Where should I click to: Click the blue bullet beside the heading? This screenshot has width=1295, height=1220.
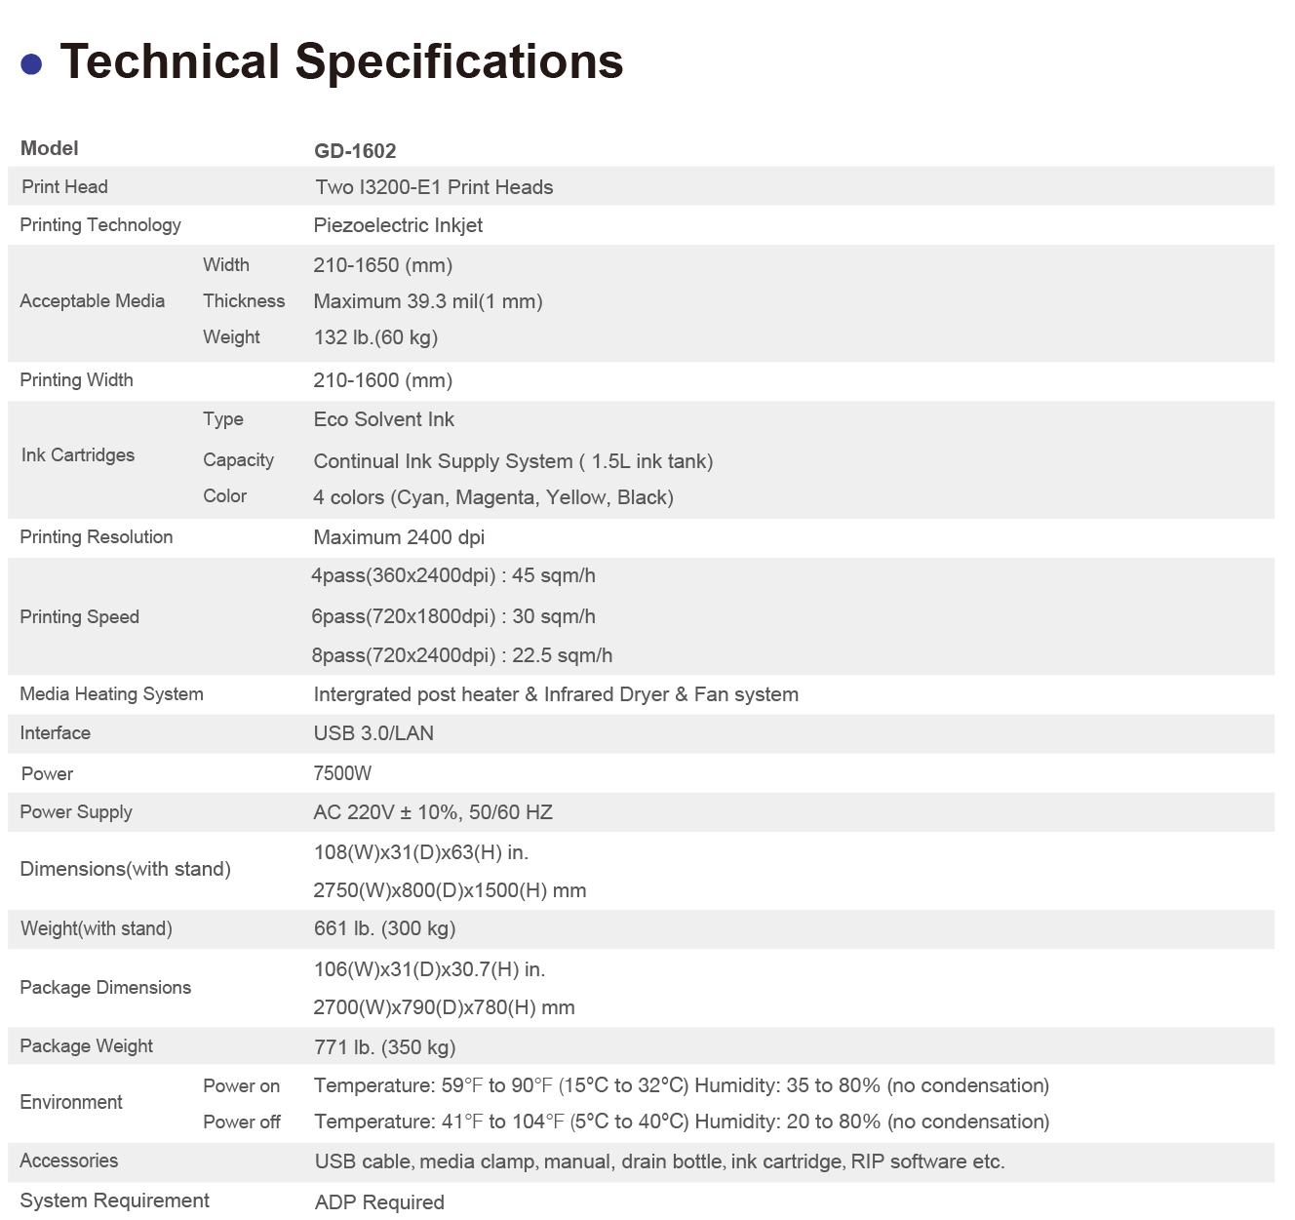[x=32, y=64]
